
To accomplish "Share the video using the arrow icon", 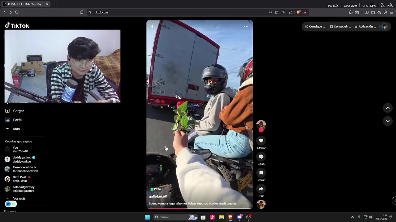I will (x=261, y=189).
